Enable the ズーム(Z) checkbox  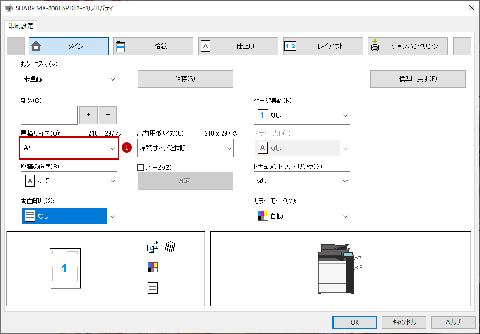[x=140, y=167]
